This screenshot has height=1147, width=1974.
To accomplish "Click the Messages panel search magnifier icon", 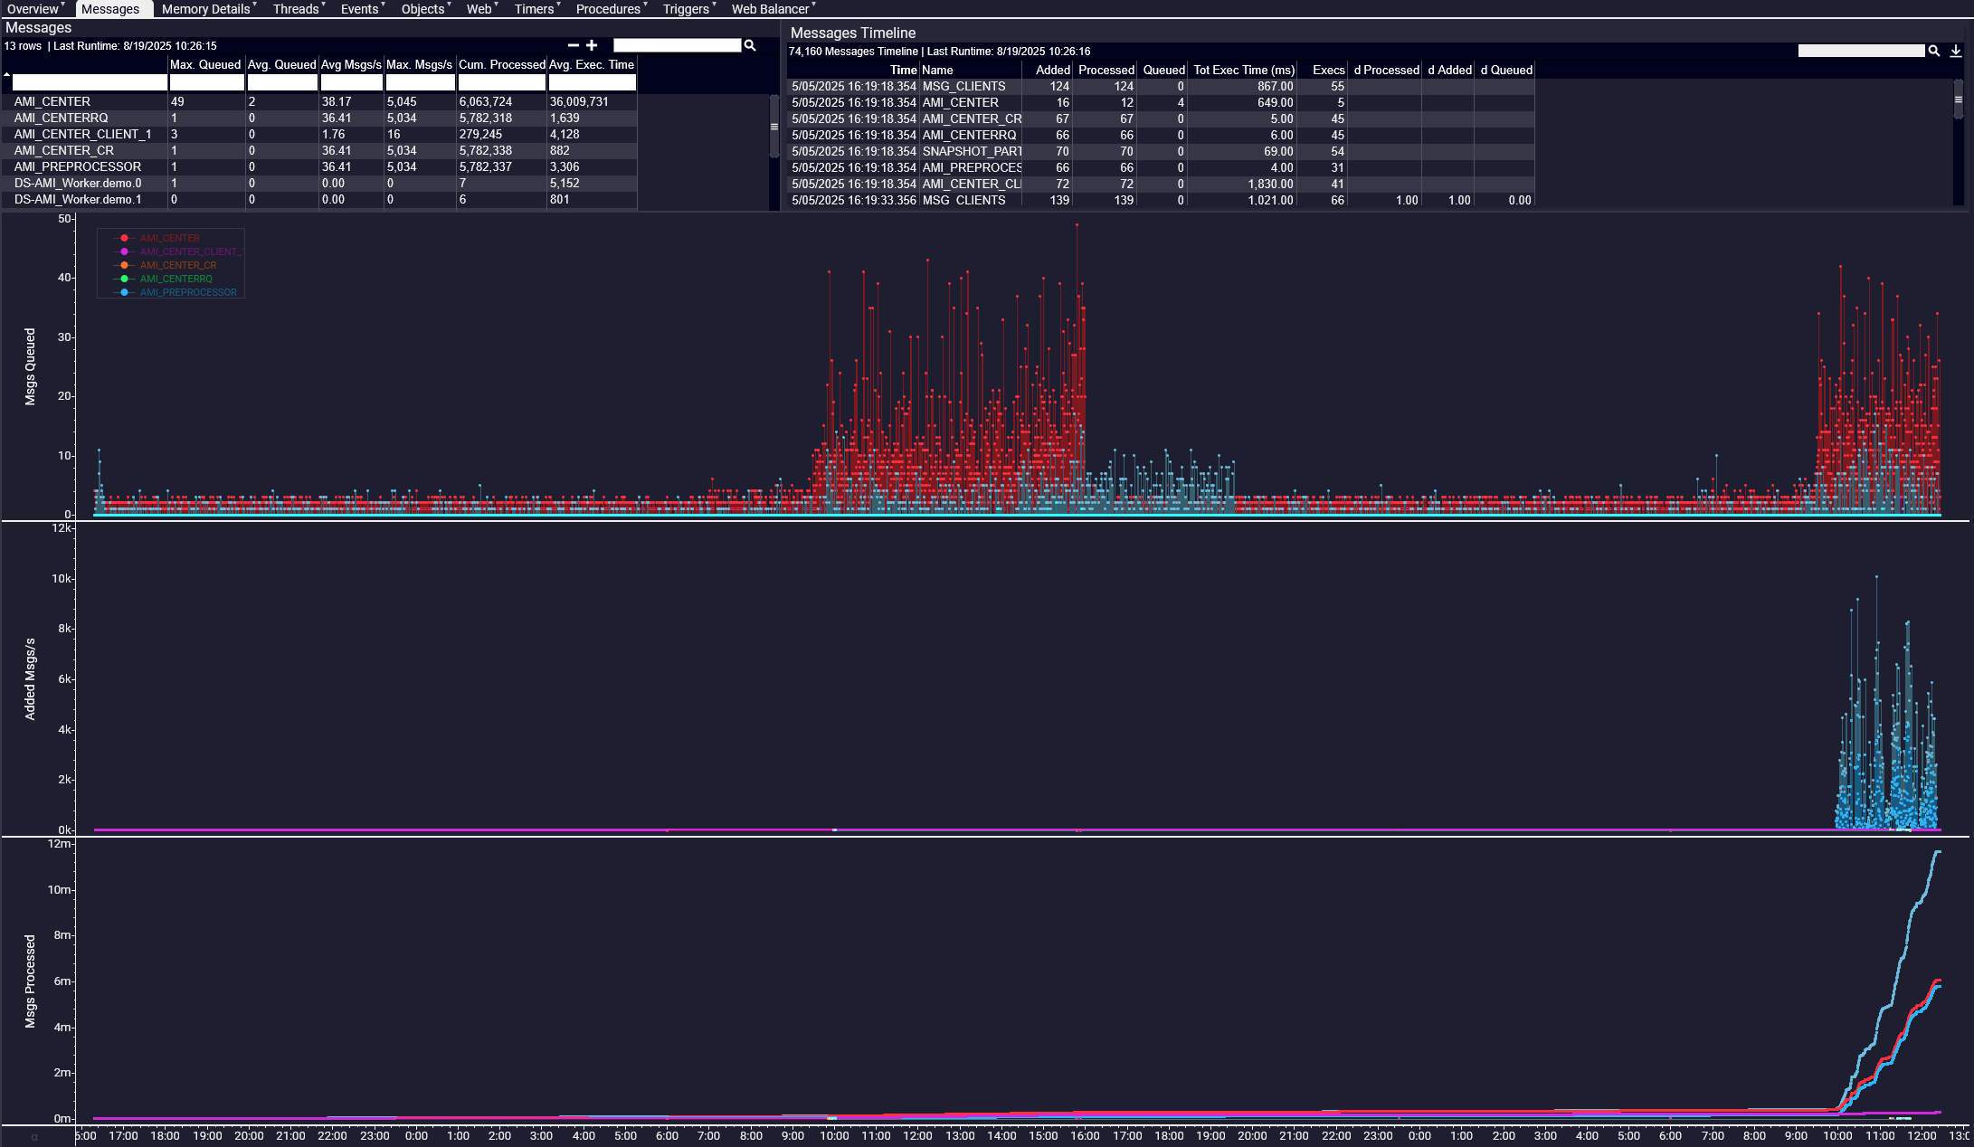I will [x=750, y=45].
